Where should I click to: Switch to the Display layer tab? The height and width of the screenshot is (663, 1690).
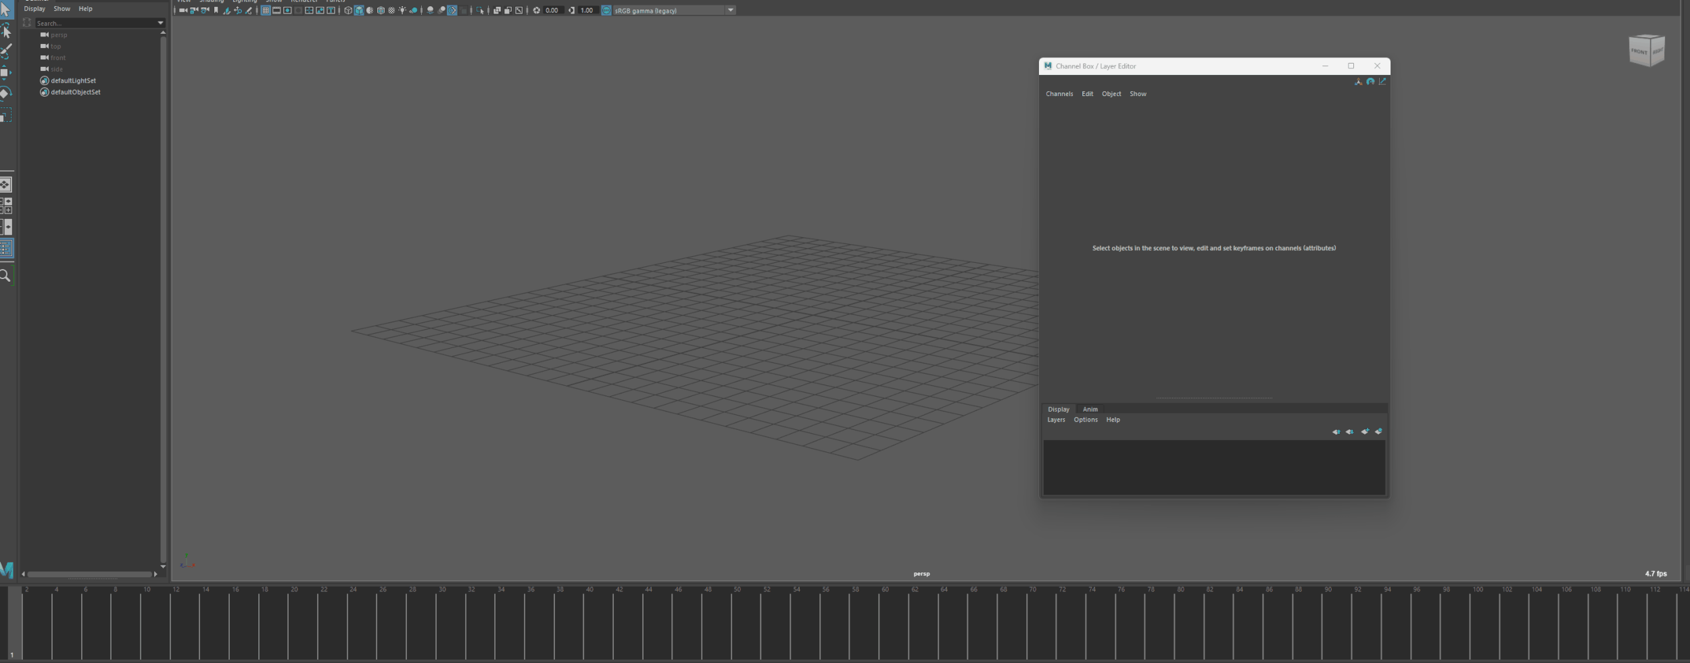(1059, 409)
